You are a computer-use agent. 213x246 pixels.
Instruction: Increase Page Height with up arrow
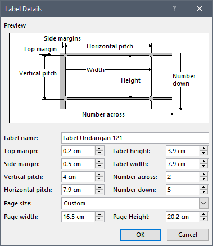204,214
